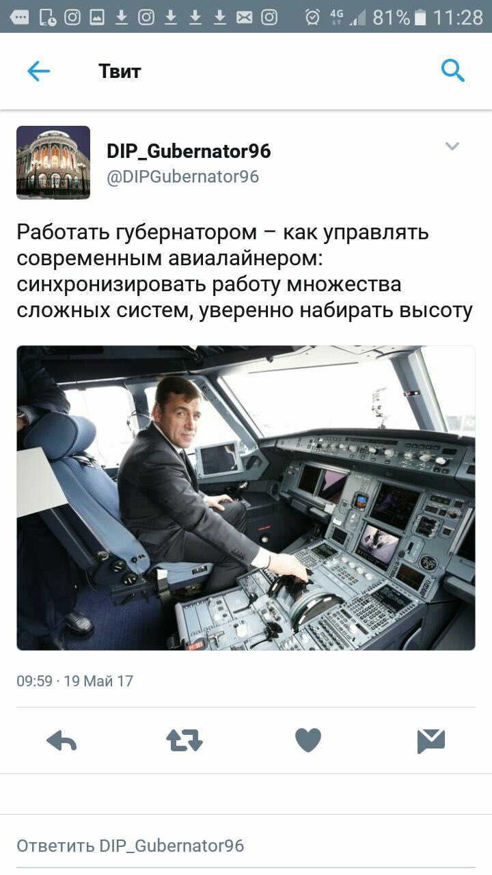Tap the messaging notification icon at status bar start
Image resolution: width=492 pixels, height=875 pixels.
(20, 17)
